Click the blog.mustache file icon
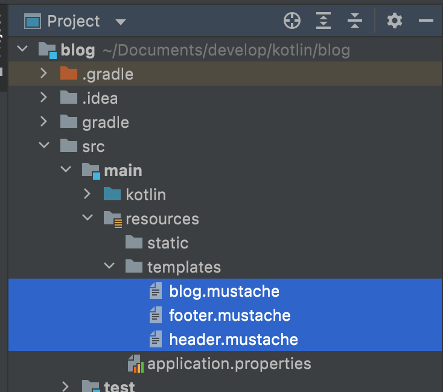Viewport: 443px width, 392px height. (x=156, y=291)
